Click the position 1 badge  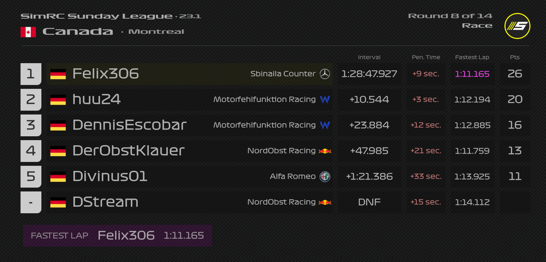click(31, 74)
